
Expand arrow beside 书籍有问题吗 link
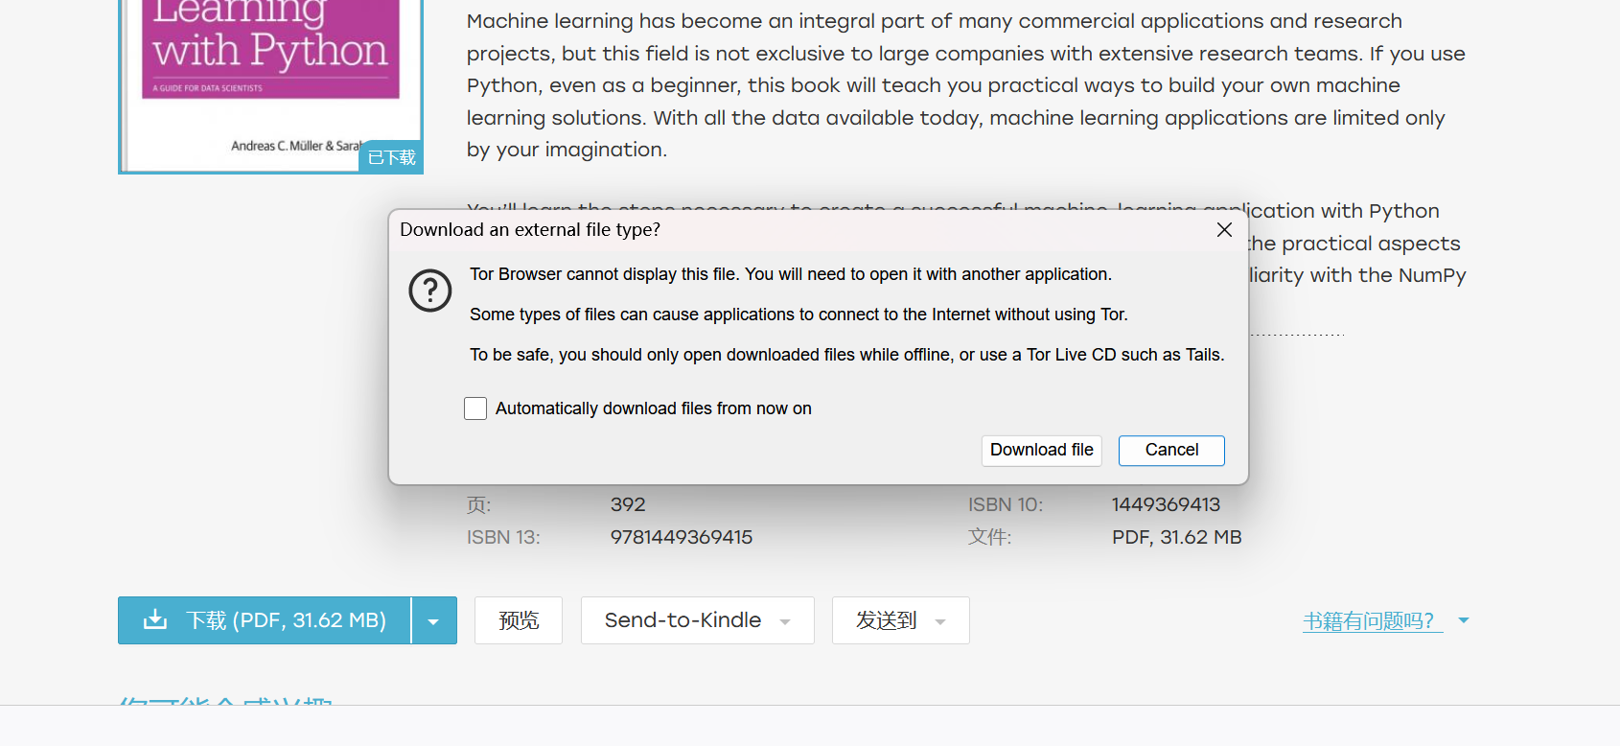pyautogui.click(x=1463, y=620)
